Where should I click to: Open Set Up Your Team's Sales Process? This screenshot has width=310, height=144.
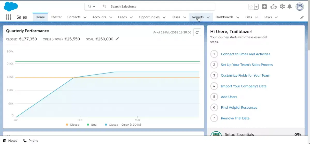click(x=247, y=65)
